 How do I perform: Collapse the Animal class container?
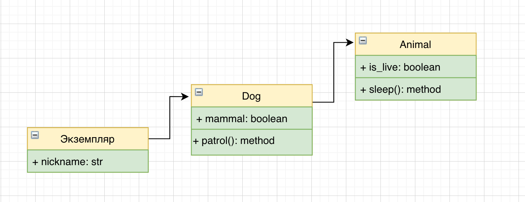(363, 40)
